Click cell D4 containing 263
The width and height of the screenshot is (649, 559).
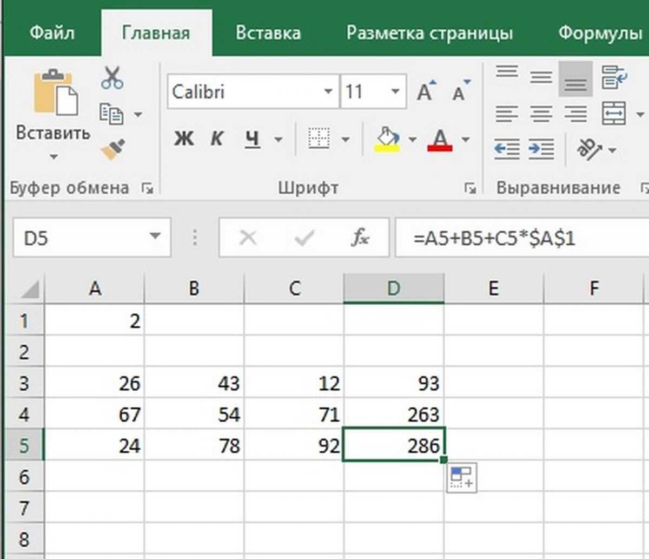click(394, 415)
